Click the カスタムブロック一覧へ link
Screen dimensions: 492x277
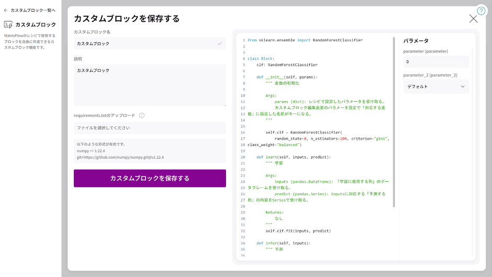[x=33, y=10]
